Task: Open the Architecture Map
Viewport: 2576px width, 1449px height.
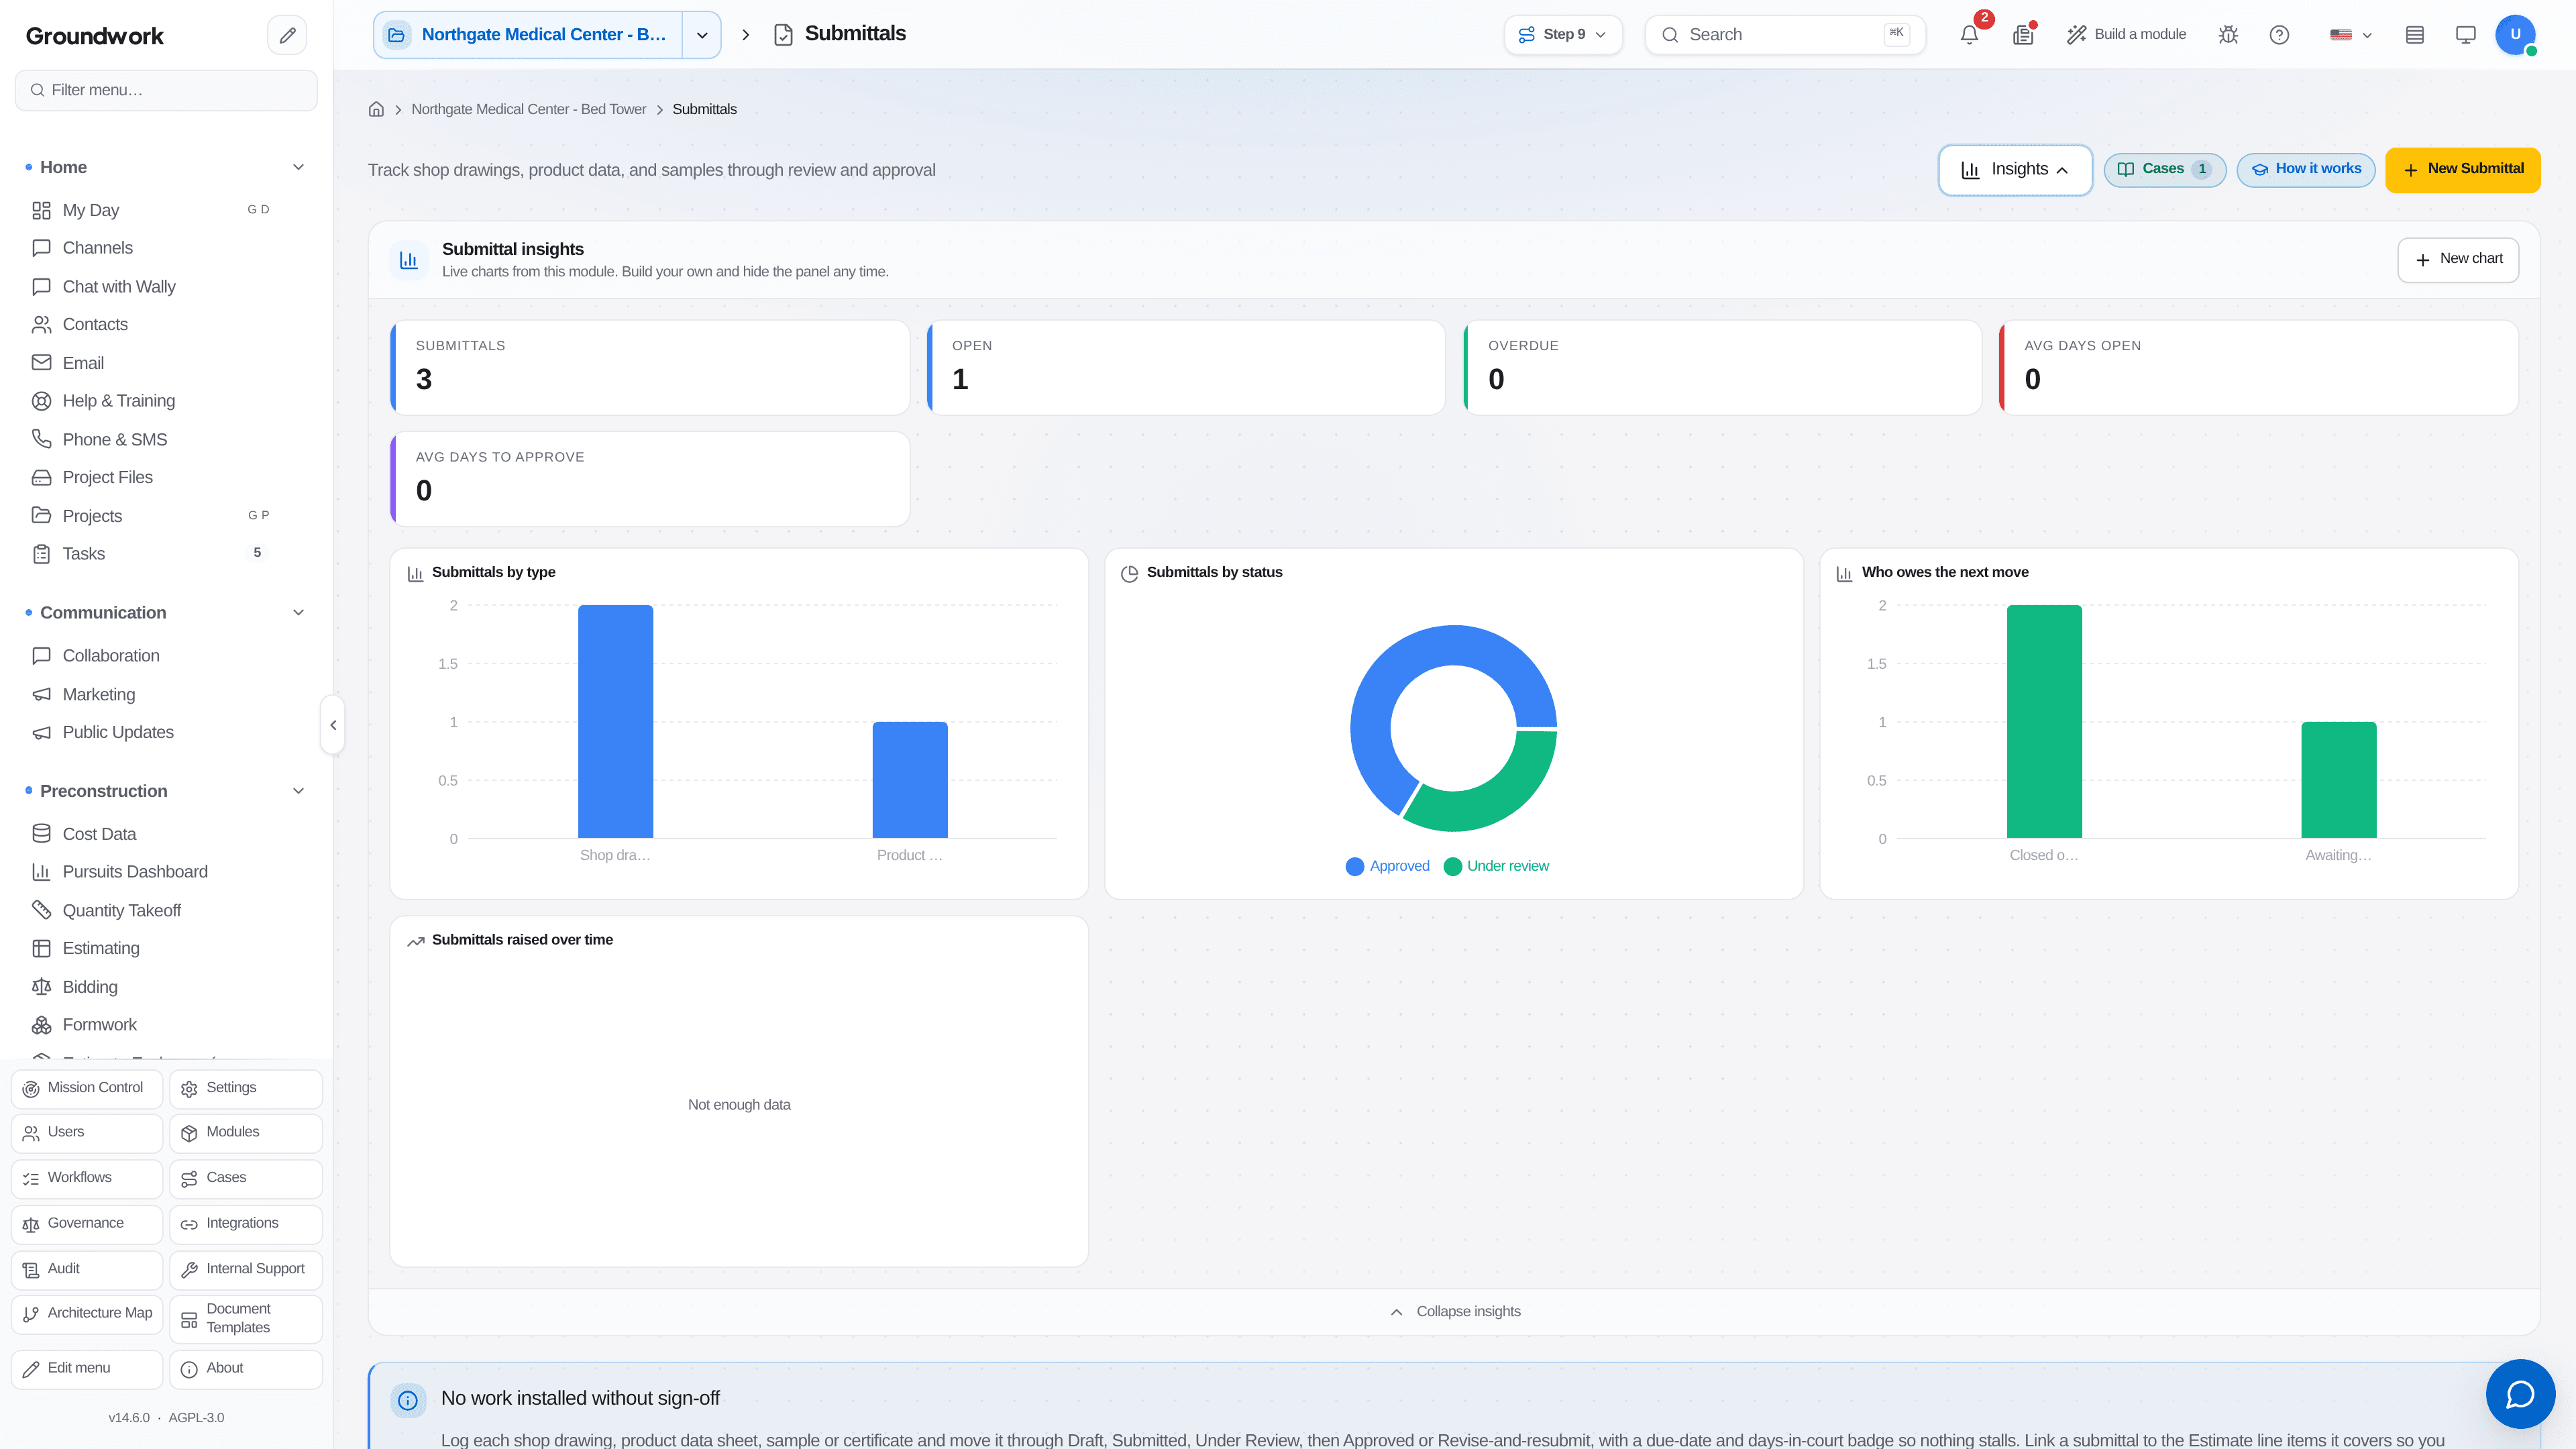Action: click(87, 1314)
